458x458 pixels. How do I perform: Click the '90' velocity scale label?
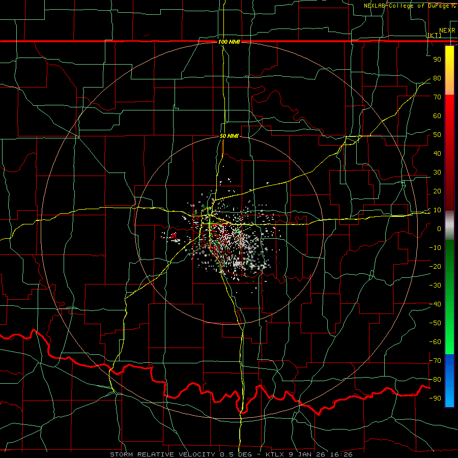coord(437,60)
